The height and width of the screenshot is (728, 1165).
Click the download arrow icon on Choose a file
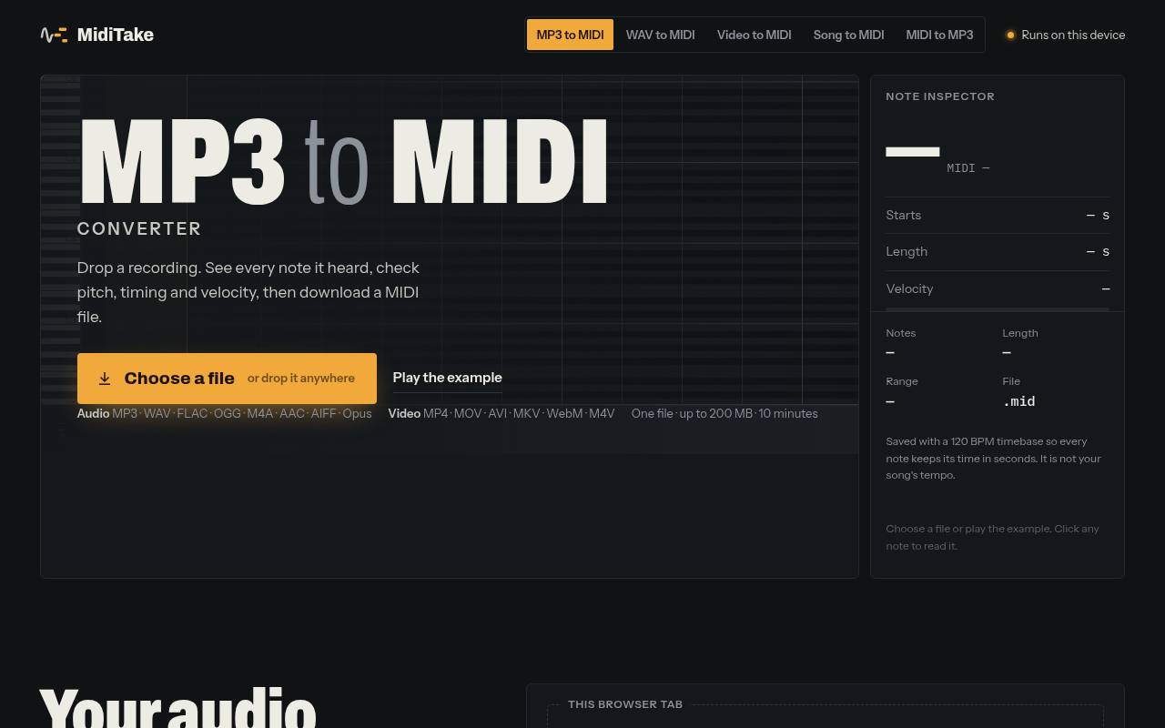[105, 379]
